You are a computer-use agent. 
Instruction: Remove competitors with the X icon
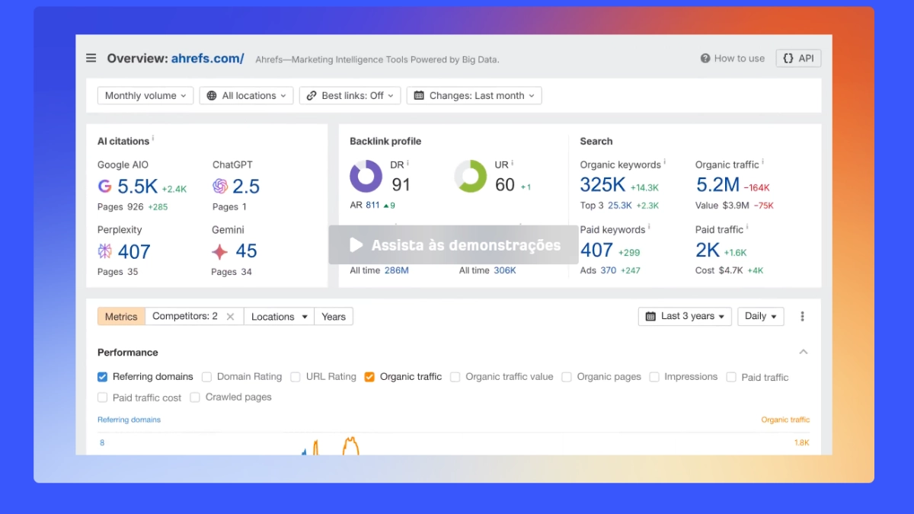click(231, 317)
